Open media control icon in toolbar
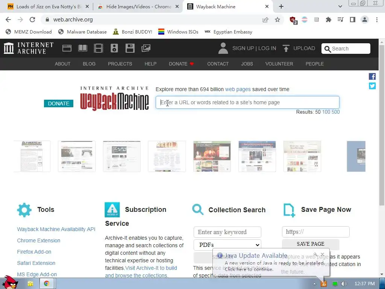This screenshot has width=385, height=289. tap(341, 20)
